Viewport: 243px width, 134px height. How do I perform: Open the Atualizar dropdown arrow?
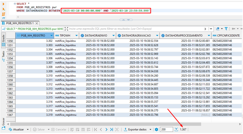coord(28,129)
